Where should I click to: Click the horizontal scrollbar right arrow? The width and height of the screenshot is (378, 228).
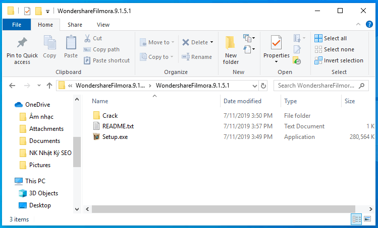[x=371, y=209]
